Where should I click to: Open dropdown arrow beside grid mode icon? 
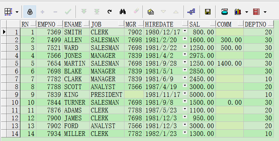coord(17,12)
